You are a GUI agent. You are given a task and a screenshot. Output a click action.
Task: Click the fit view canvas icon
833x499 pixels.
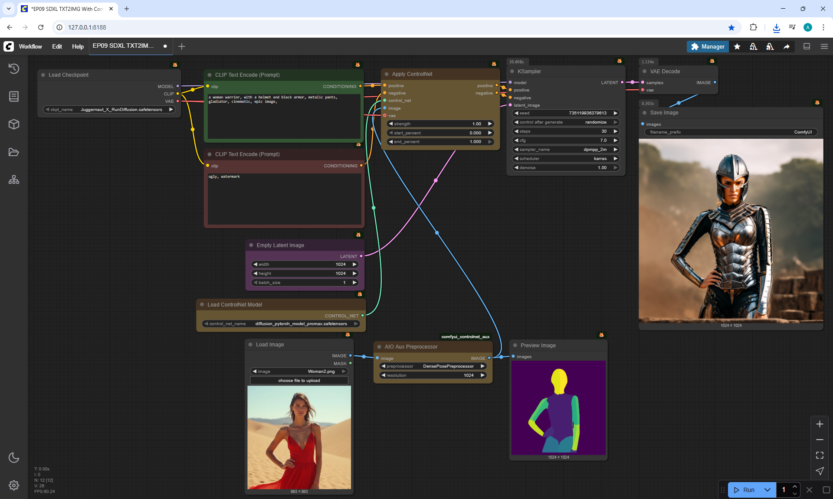coord(820,455)
